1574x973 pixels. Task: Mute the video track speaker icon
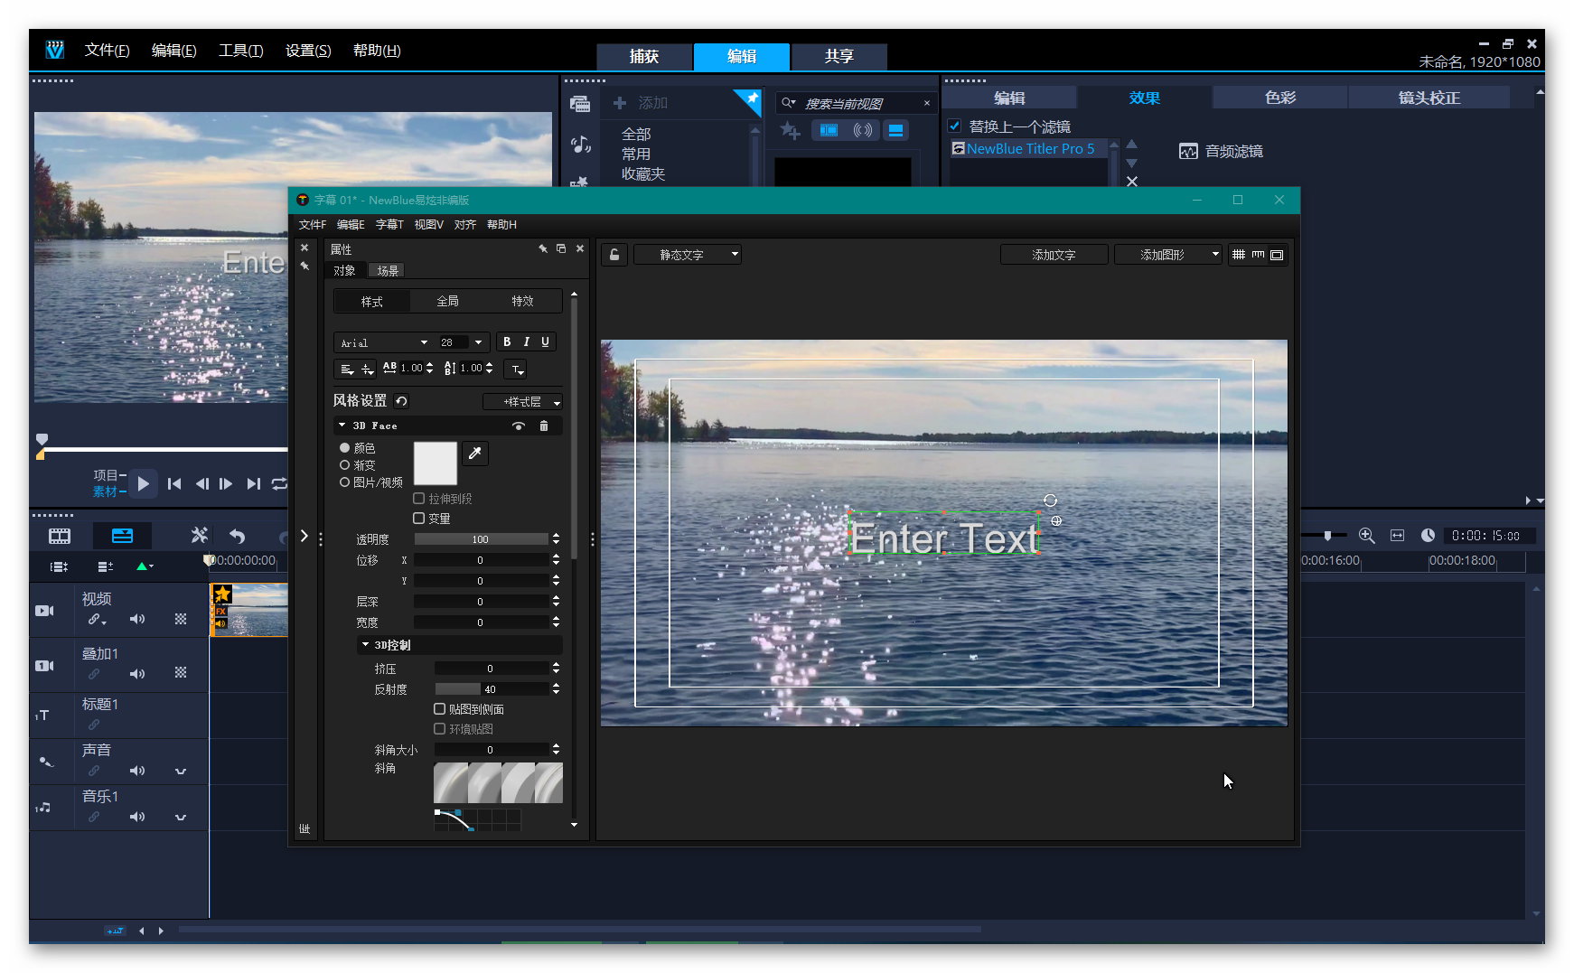click(x=136, y=619)
